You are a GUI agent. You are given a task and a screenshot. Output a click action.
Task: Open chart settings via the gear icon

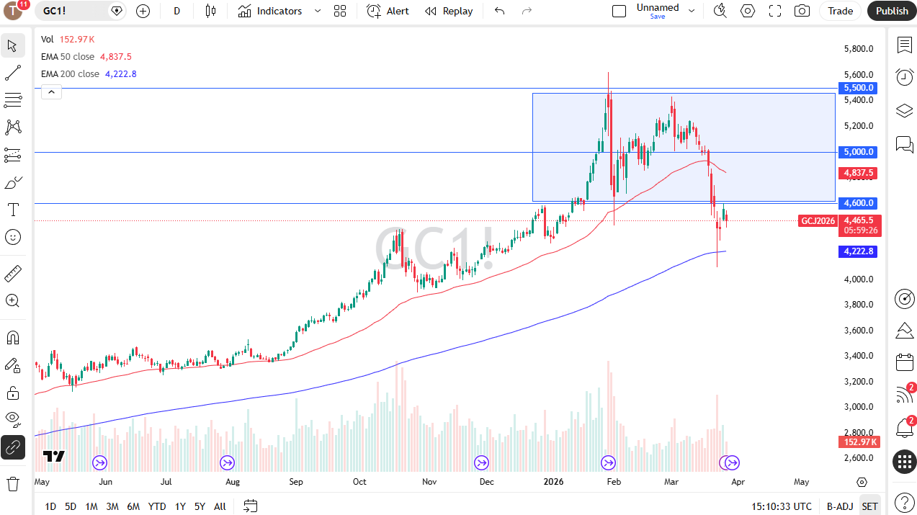(x=747, y=11)
